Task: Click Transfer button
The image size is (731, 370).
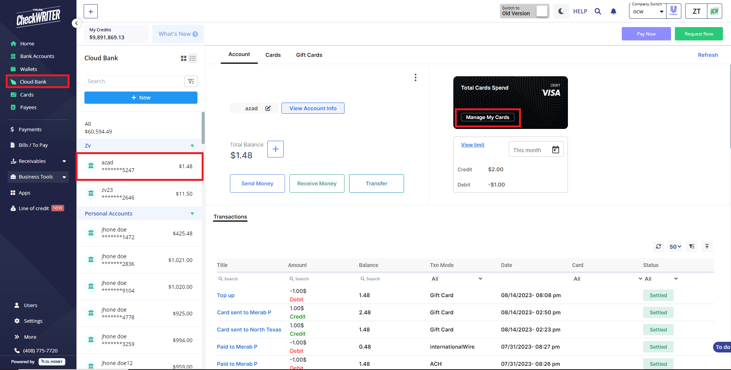Action: pyautogui.click(x=377, y=183)
